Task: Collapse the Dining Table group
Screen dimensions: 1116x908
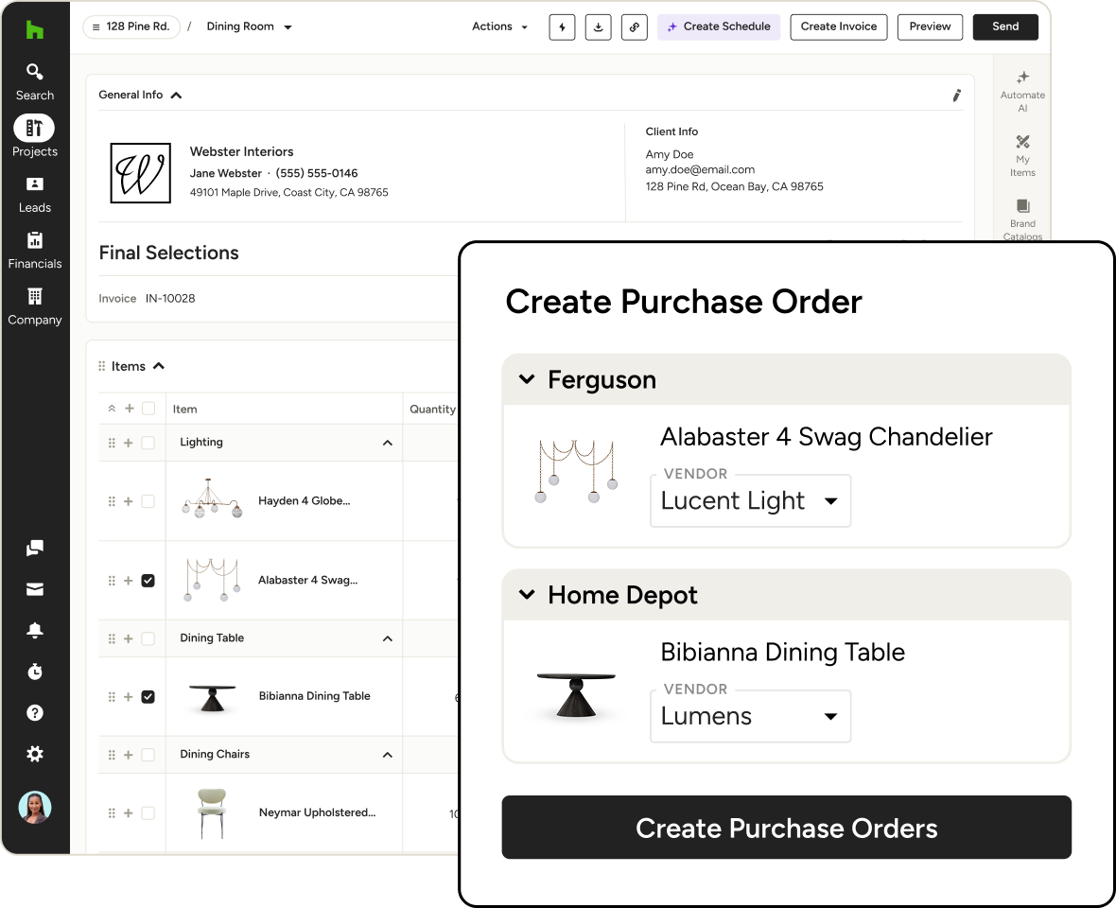Action: pyautogui.click(x=387, y=638)
